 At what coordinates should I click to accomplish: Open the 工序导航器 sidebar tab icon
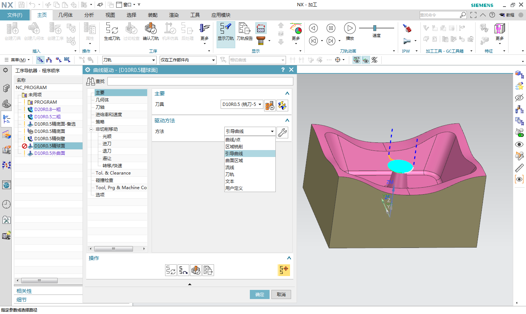(6, 119)
